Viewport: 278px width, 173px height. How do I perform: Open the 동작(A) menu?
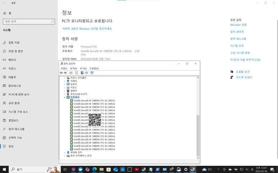[73, 68]
